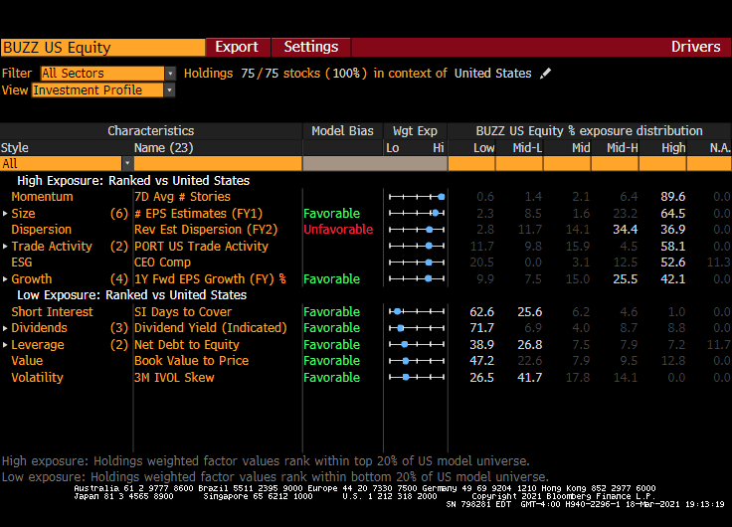This screenshot has height=527, width=732.
Task: Expand the Leverage style row
Action: coord(6,345)
